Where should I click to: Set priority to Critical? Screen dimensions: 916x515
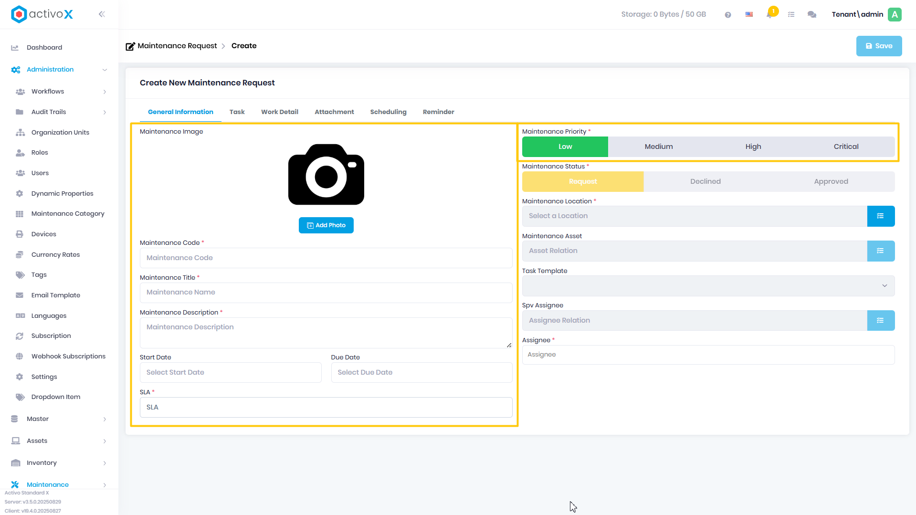click(846, 147)
